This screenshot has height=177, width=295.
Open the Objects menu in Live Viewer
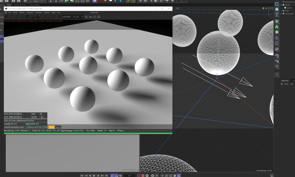click(22, 13)
